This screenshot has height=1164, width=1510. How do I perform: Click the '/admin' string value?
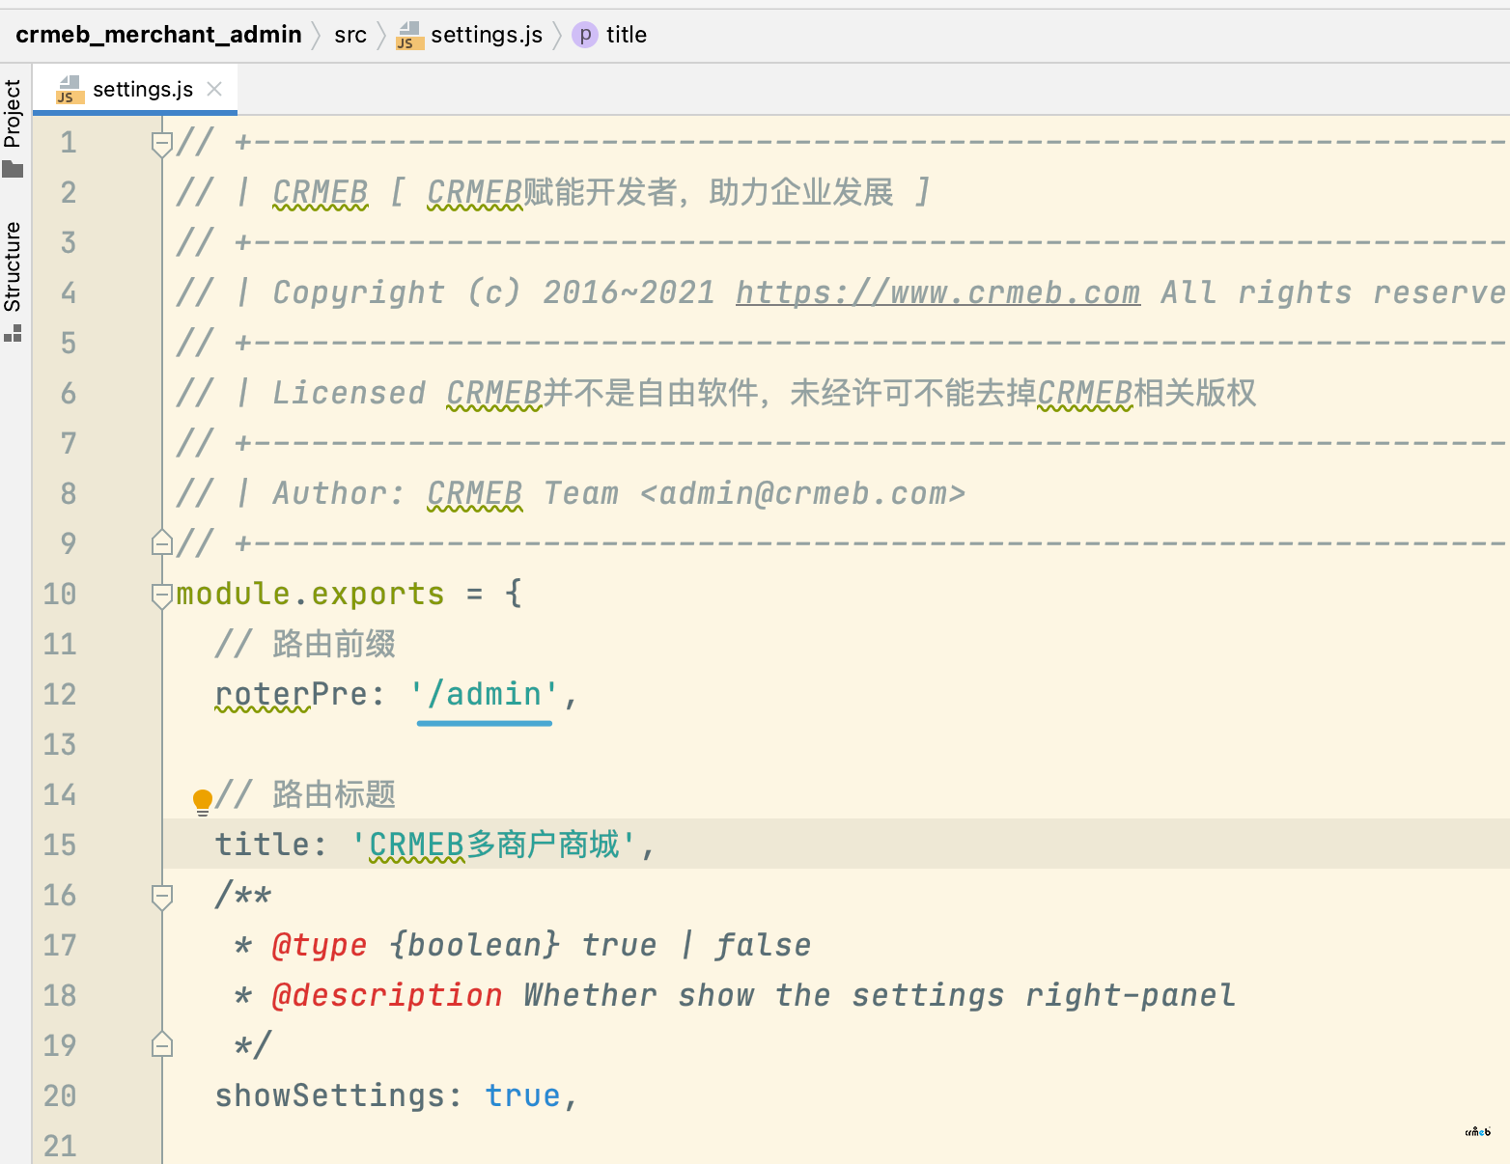coord(484,694)
